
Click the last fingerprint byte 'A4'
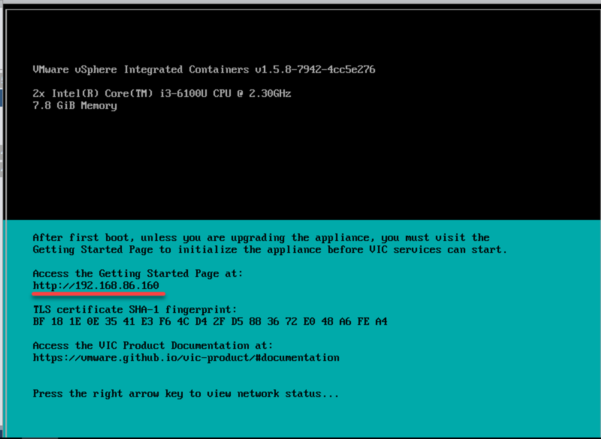click(x=381, y=322)
